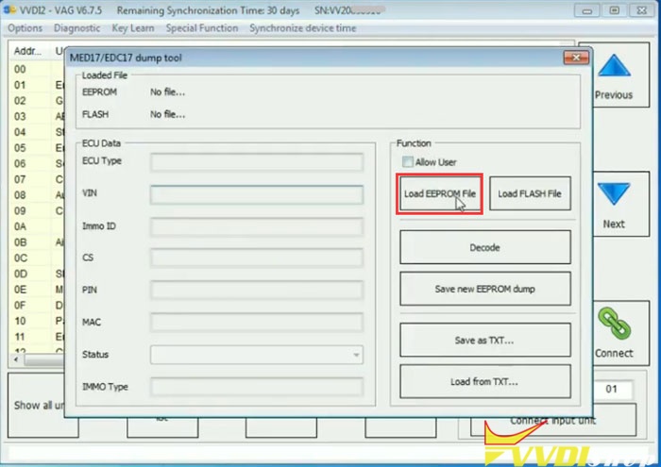Click into the VIN field
Viewport: 661px width, 467px height.
(256, 194)
